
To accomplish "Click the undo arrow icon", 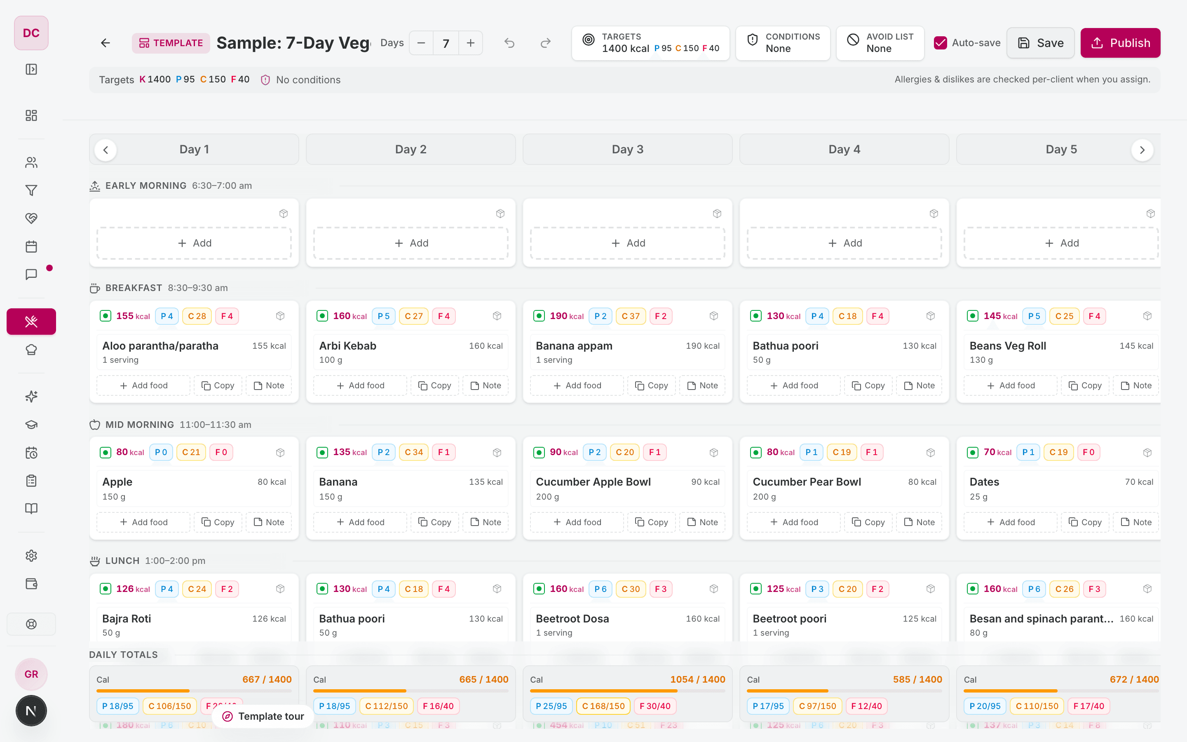I will coord(509,43).
